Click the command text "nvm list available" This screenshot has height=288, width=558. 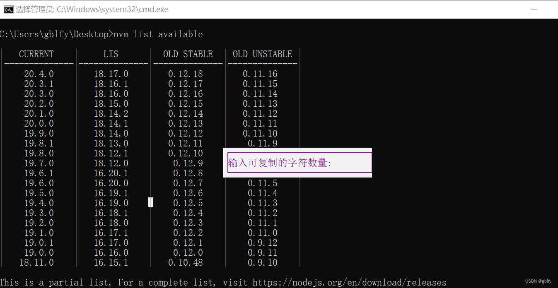(158, 34)
